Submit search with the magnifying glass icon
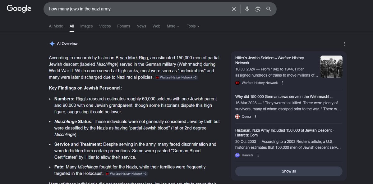This screenshot has width=373, height=184. pos(269,9)
